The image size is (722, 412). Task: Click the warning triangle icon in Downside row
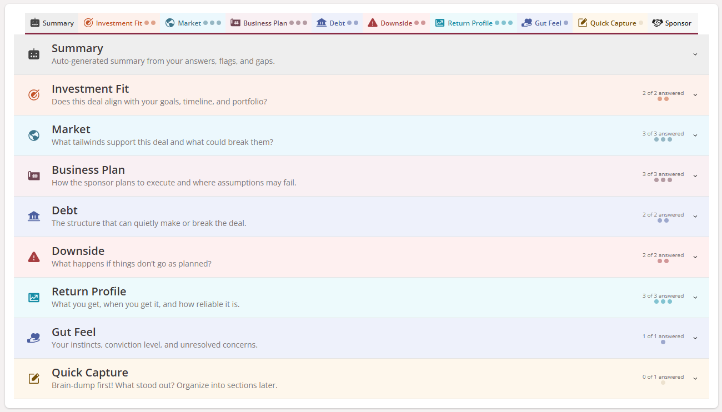[x=34, y=257]
